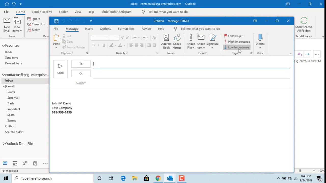Viewport: 326px width, 183px height.
Task: Open the Junk dropdown
Action: (x=34, y=30)
